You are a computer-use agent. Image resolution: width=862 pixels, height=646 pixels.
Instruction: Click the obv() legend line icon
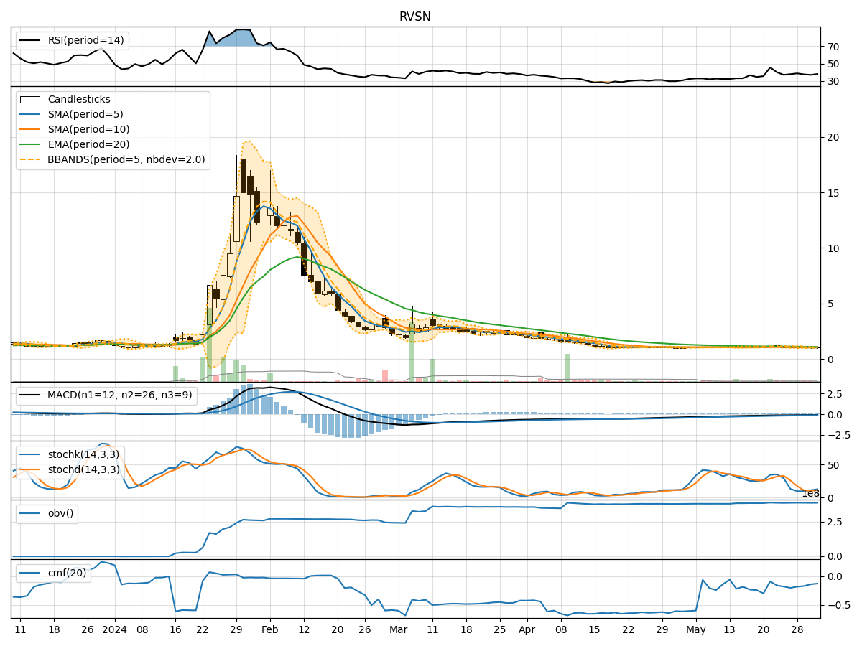(x=29, y=512)
